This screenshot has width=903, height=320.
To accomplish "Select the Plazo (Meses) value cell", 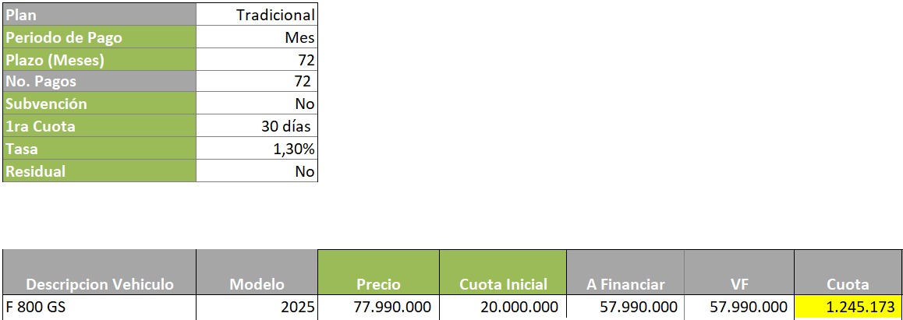I will point(257,60).
